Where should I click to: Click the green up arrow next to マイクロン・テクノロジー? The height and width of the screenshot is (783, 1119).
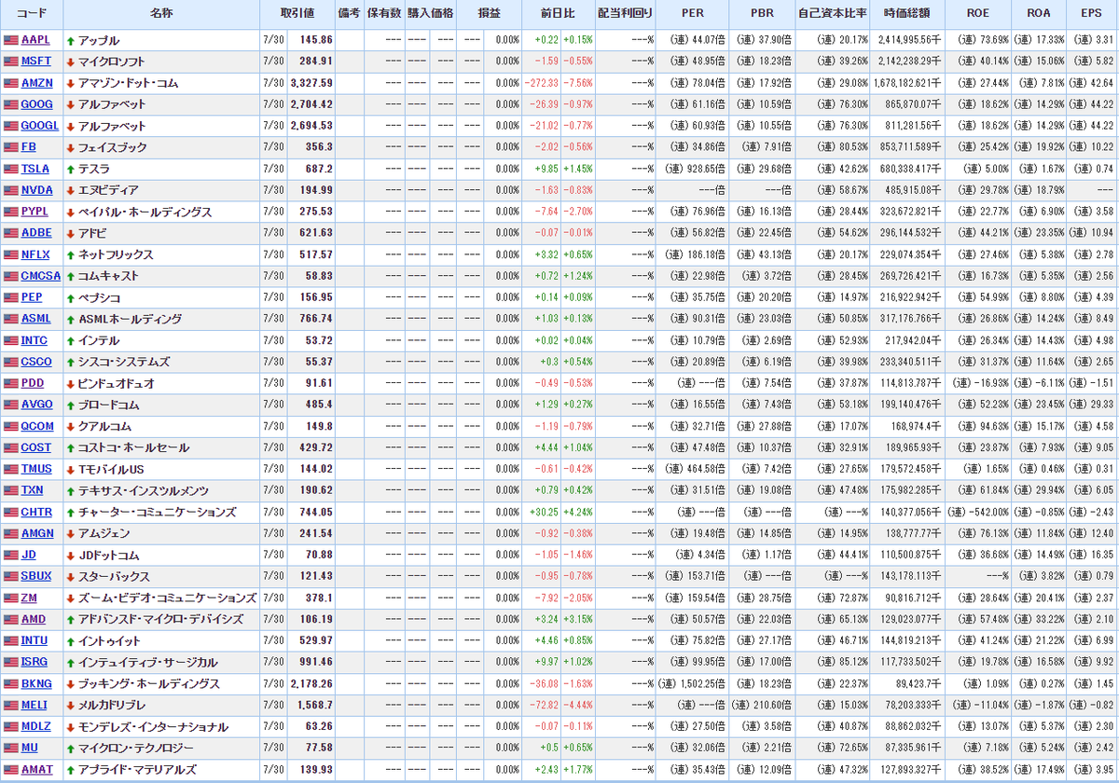tap(71, 749)
